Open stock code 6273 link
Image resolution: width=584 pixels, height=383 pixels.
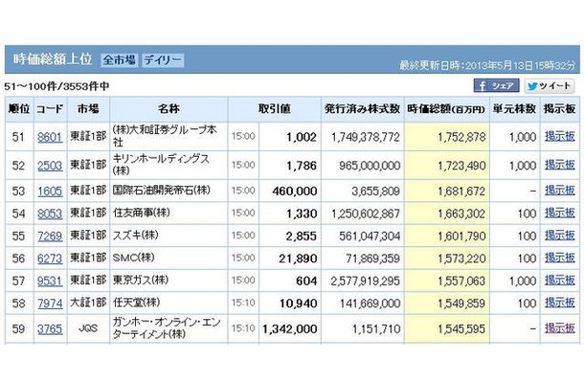click(50, 259)
